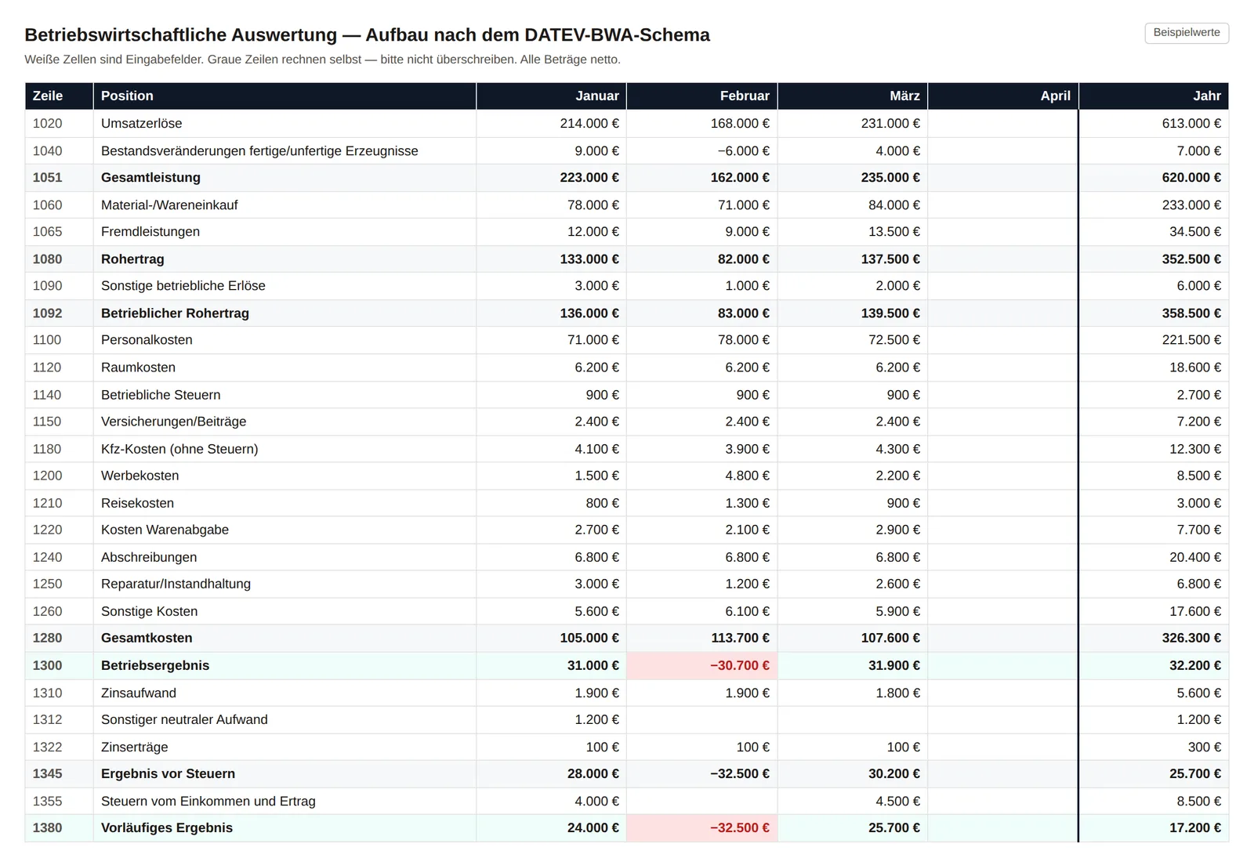Screen dimensions: 1254x865
Task: Click the Position column header
Action: click(x=285, y=96)
